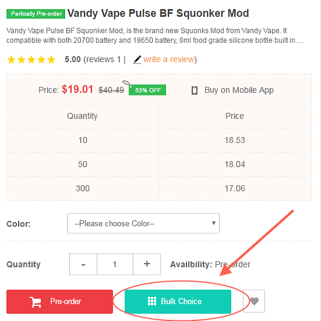The image size is (321, 321).
Task: Decrease quantity with the minus button
Action: click(x=83, y=264)
